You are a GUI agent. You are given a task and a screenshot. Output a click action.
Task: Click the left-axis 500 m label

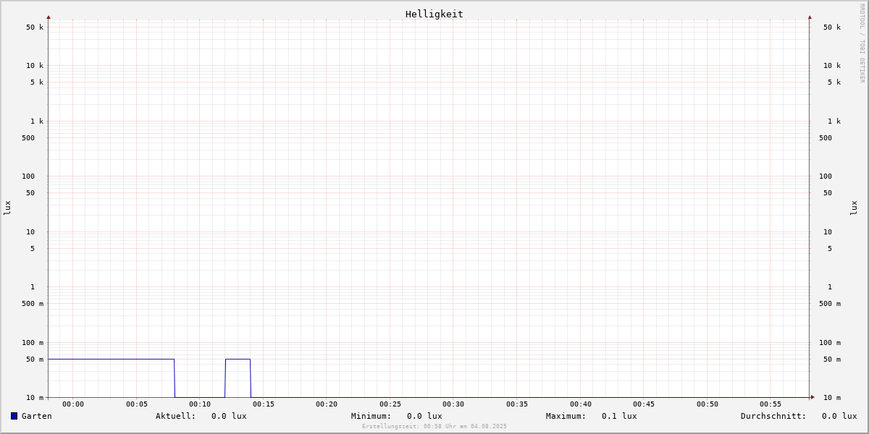[33, 304]
